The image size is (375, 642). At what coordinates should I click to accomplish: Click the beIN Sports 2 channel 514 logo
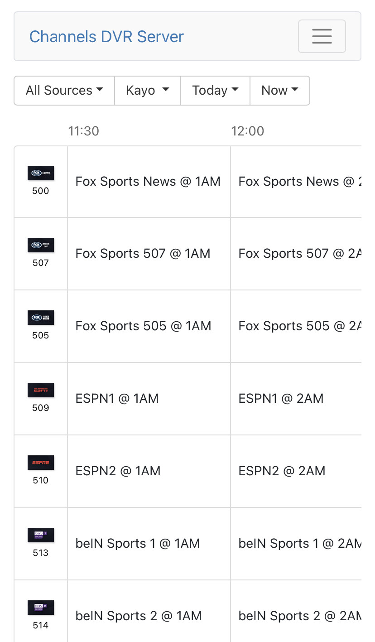(41, 608)
